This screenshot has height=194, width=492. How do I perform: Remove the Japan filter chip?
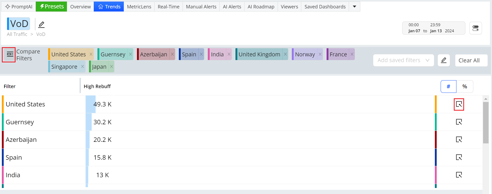pos(111,67)
